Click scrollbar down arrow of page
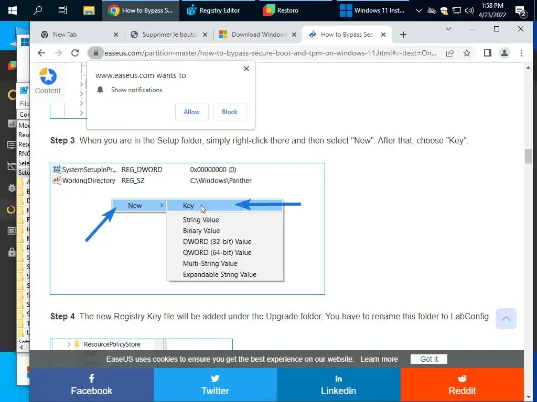 (528, 397)
